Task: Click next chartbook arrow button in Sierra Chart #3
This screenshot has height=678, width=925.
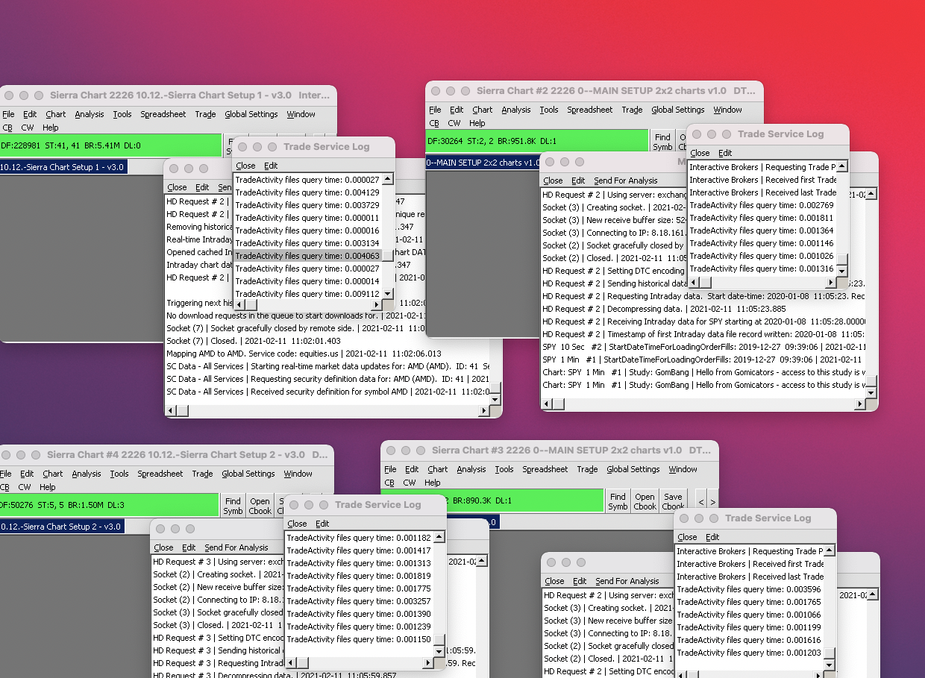Action: pos(713,501)
